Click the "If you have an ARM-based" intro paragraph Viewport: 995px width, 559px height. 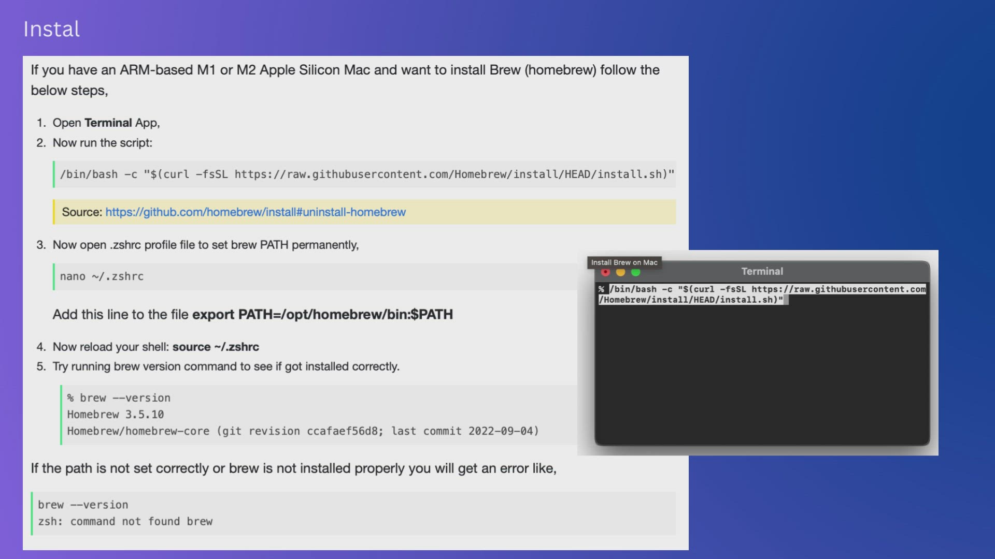pyautogui.click(x=345, y=80)
